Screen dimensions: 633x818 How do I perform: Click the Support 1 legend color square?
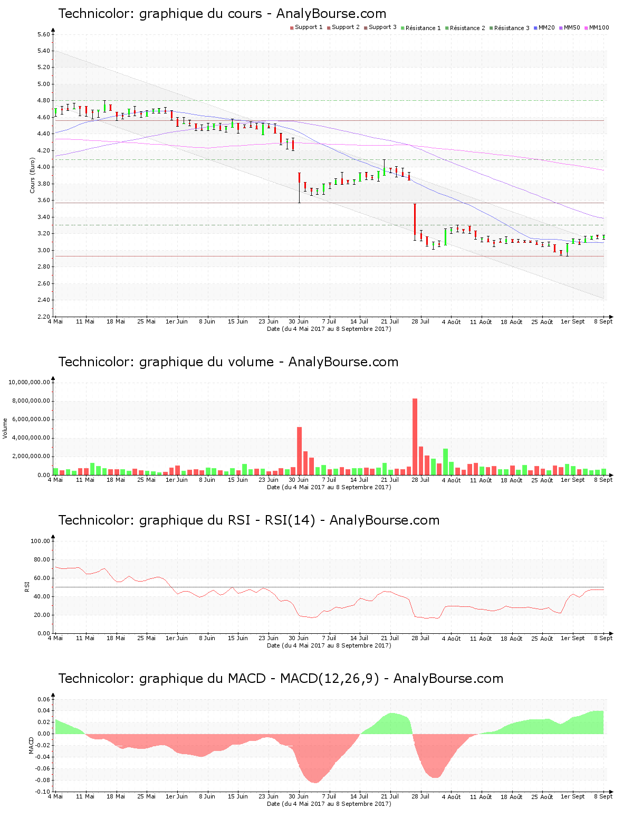[292, 28]
